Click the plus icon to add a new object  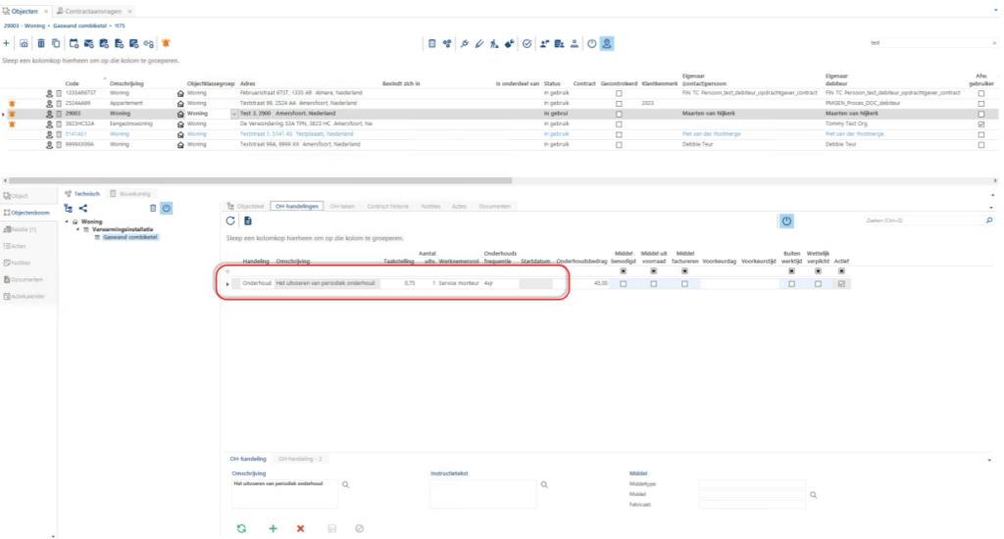pyautogui.click(x=7, y=43)
